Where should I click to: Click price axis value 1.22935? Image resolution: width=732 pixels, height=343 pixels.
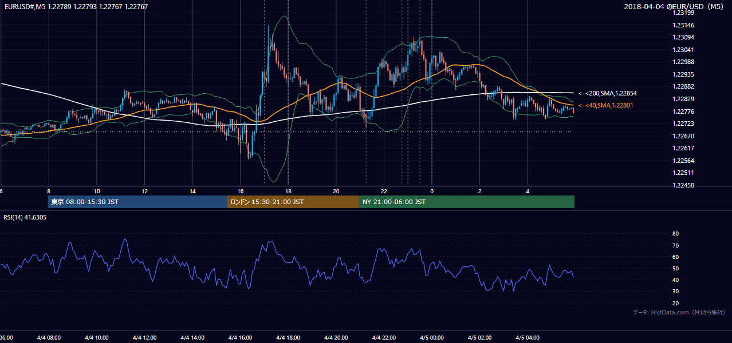tap(684, 74)
